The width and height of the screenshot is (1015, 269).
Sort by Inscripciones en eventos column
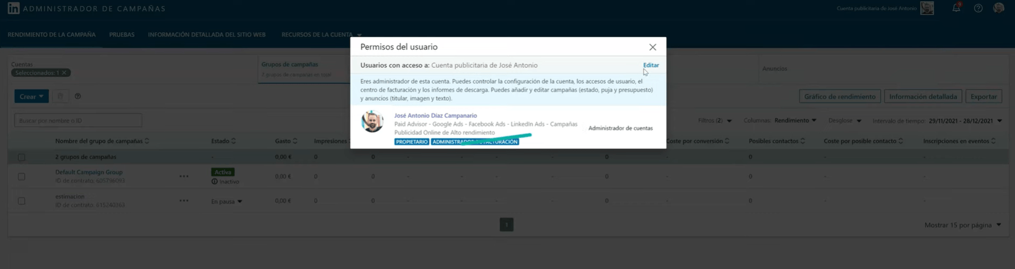[959, 141]
